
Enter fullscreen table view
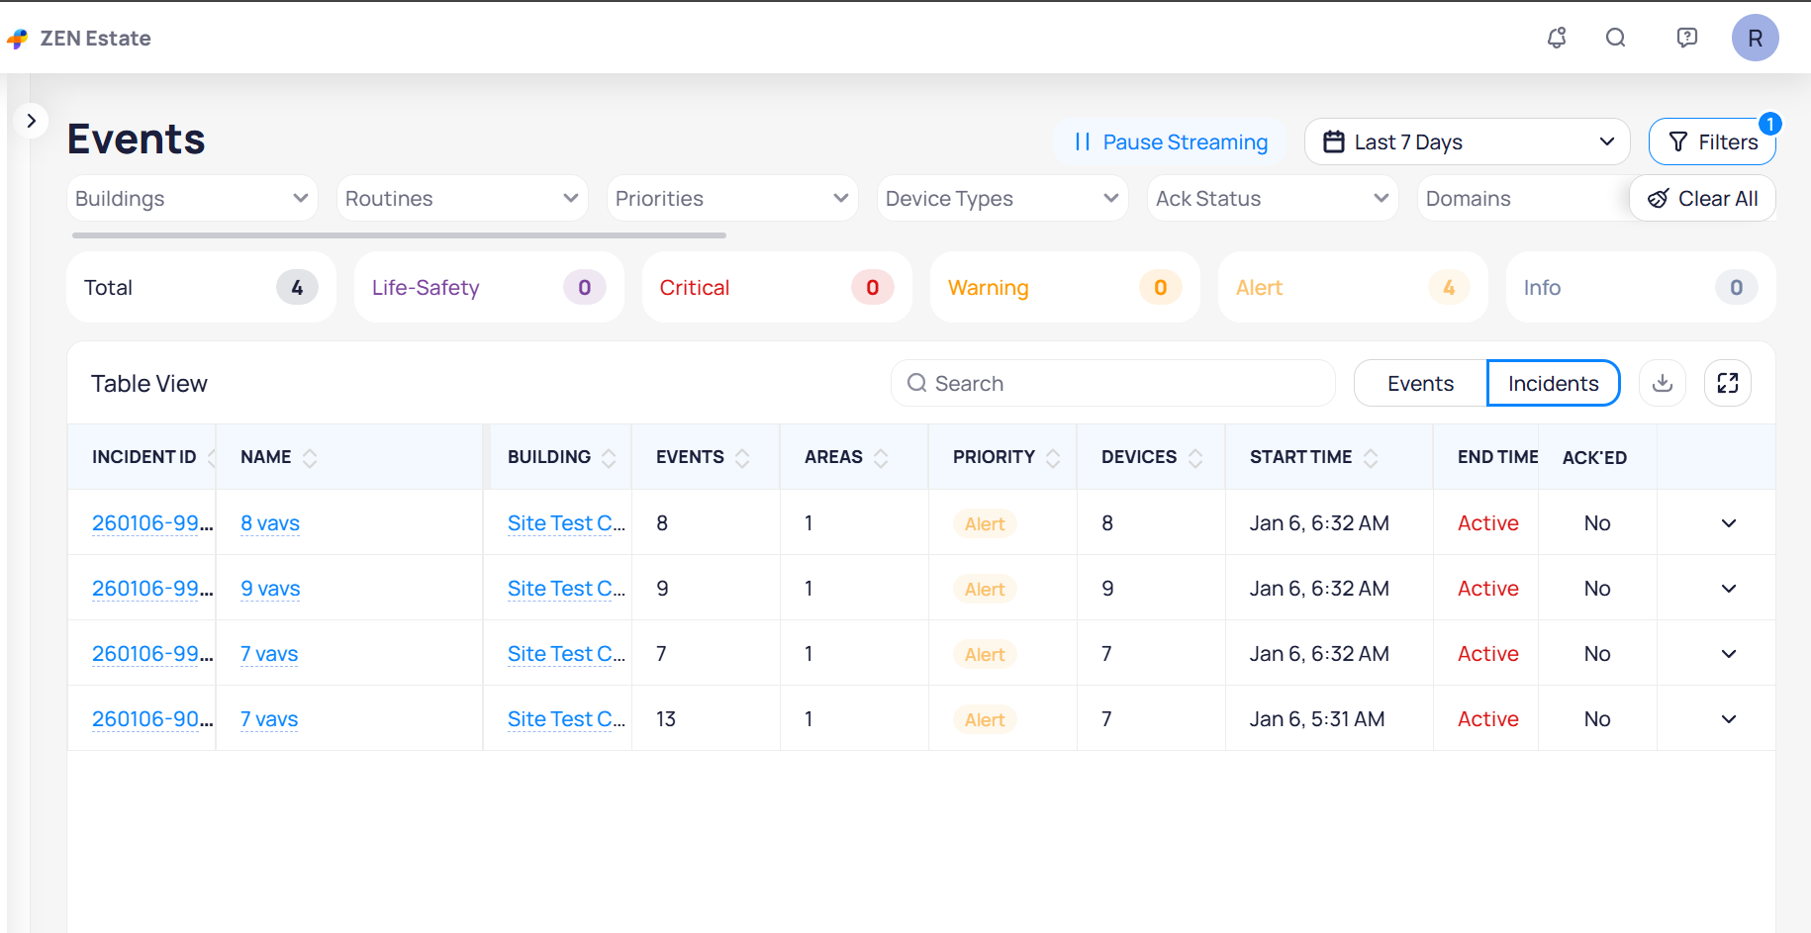pos(1728,383)
